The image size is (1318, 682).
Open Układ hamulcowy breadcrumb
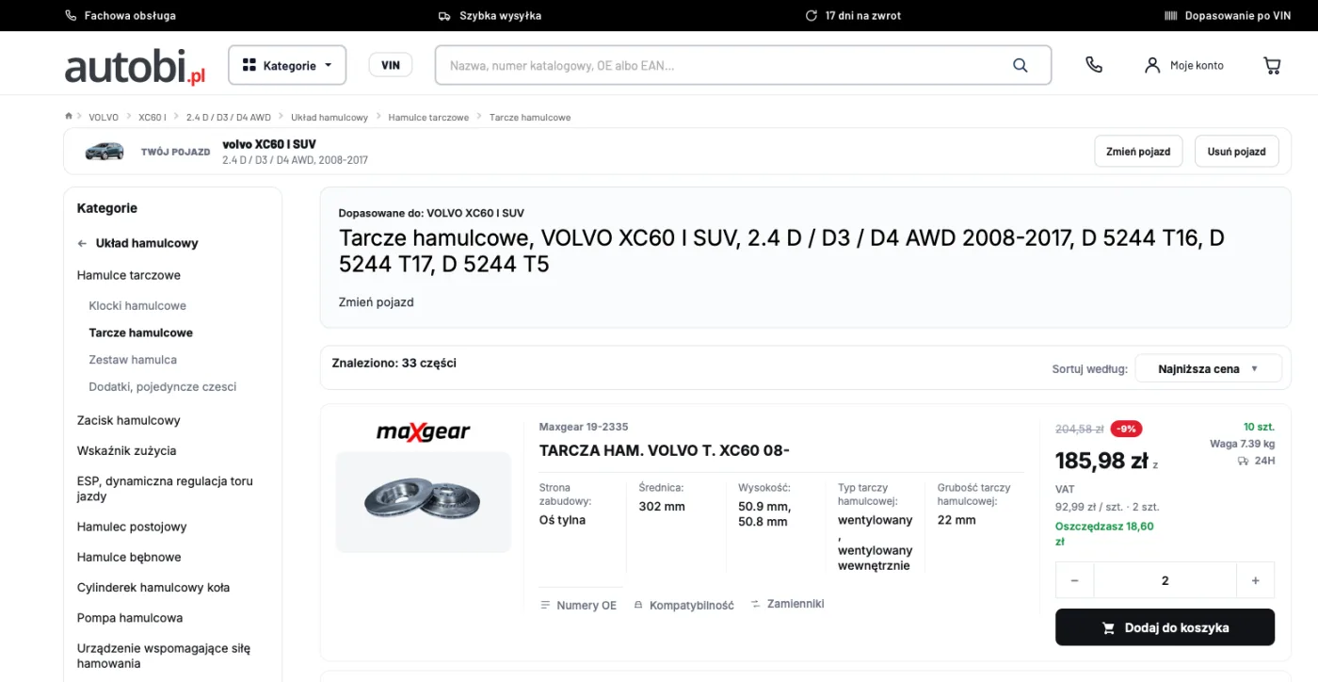pyautogui.click(x=329, y=117)
